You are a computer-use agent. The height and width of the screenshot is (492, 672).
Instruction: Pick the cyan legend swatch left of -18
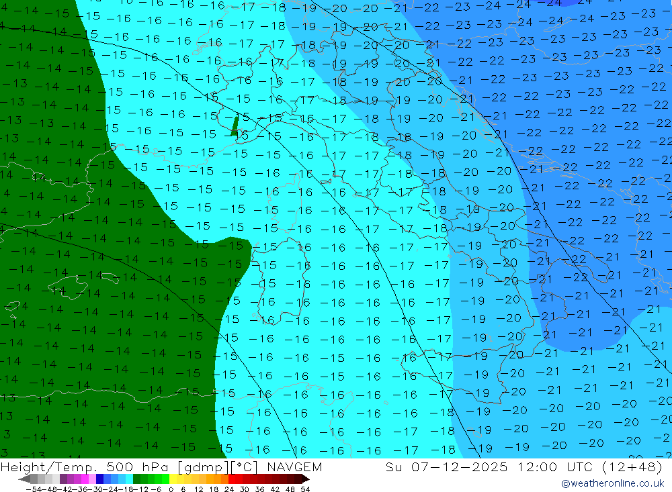pos(129,479)
